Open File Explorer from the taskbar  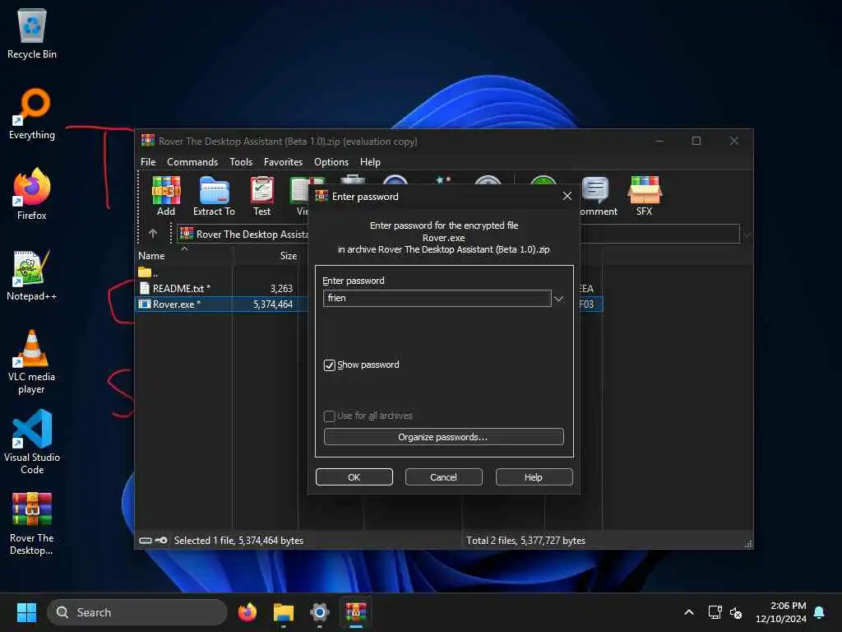point(284,612)
